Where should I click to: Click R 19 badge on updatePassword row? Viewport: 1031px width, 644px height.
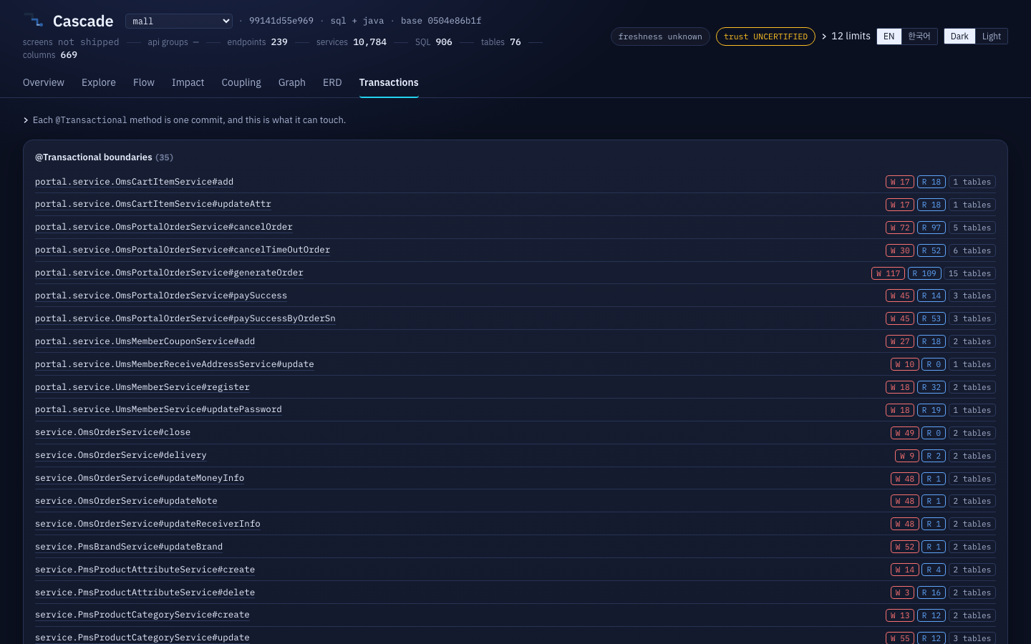931,410
